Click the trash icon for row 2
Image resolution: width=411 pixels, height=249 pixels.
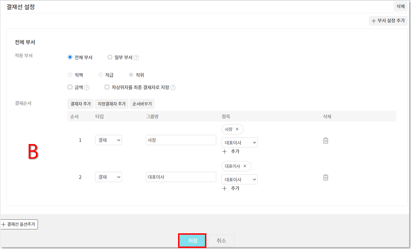click(x=325, y=177)
